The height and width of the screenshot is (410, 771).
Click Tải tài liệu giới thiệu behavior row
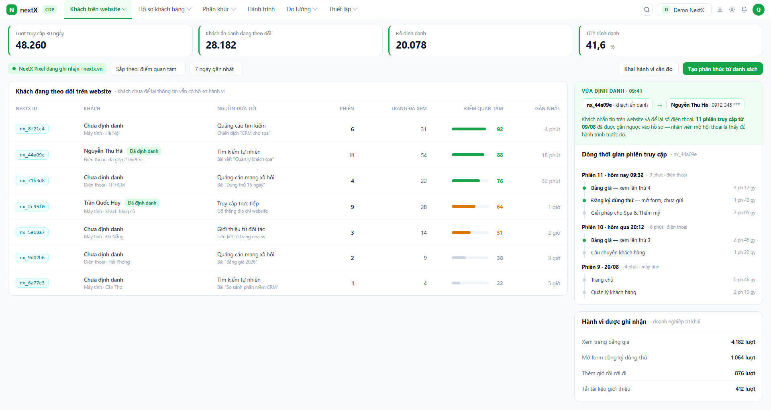[669, 389]
